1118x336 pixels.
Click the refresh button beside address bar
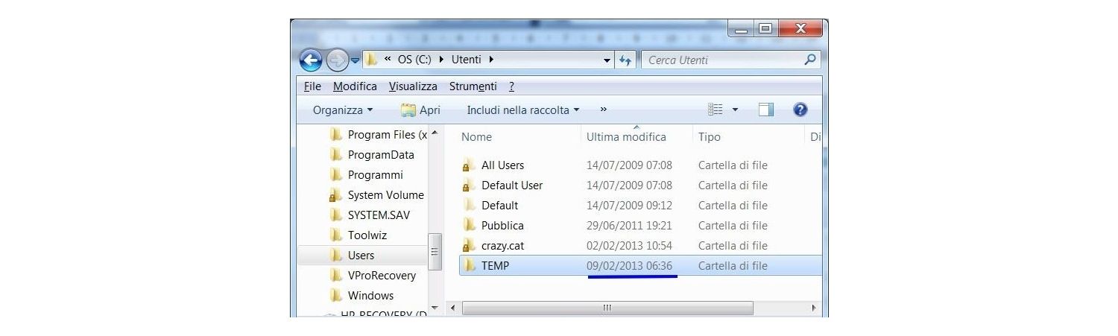pos(625,60)
